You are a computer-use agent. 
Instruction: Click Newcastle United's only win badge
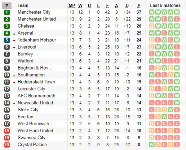coord(177,103)
